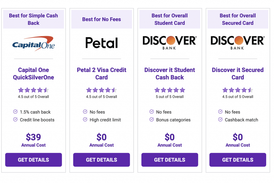Click the star rating under Capital One QuickSilverOne
This screenshot has height=183, width=274.
(33, 90)
